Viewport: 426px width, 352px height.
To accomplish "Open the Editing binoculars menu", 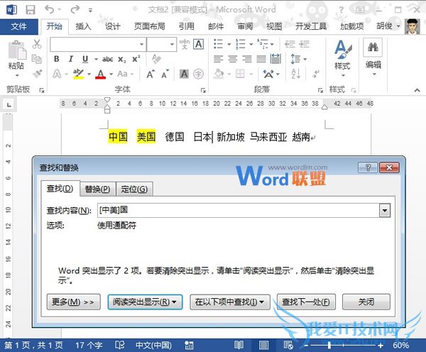I will point(373,57).
